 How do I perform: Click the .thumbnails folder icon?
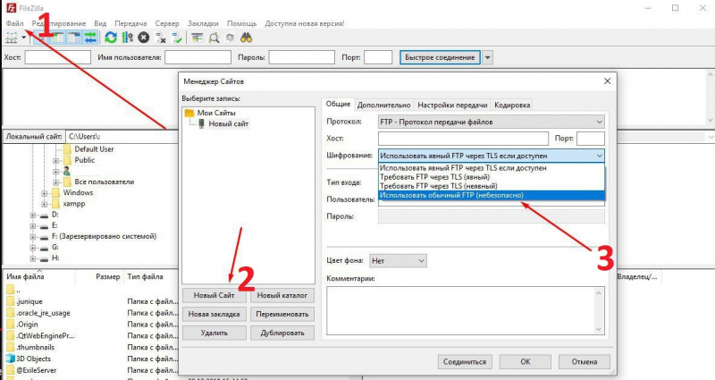[x=11, y=347]
